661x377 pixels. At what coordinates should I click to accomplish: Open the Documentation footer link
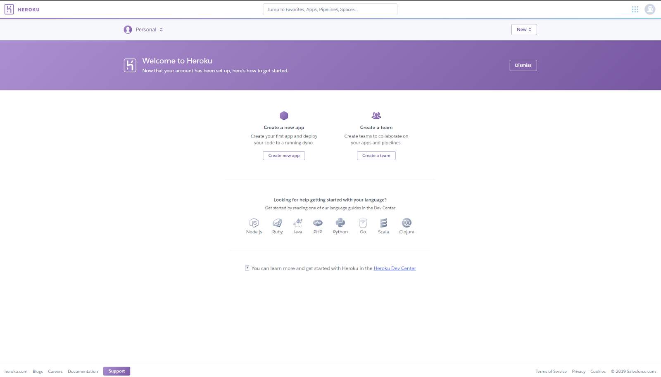pos(83,372)
